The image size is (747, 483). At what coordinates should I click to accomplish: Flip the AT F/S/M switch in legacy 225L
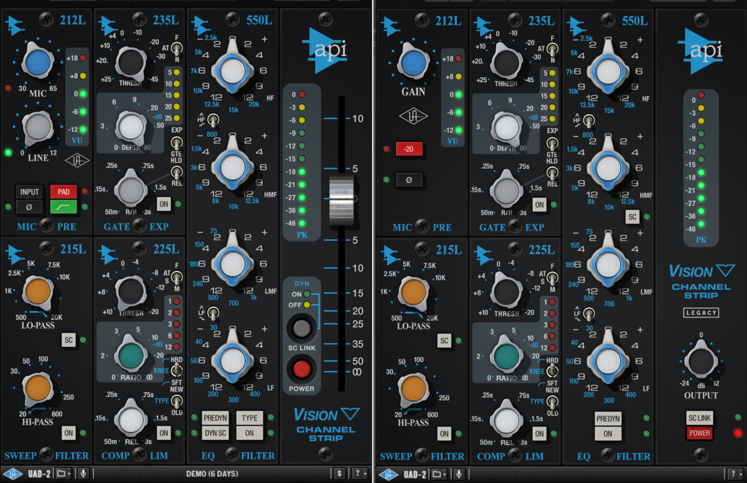(x=553, y=277)
